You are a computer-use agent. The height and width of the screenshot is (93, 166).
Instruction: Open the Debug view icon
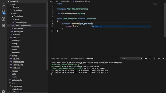point(3,19)
